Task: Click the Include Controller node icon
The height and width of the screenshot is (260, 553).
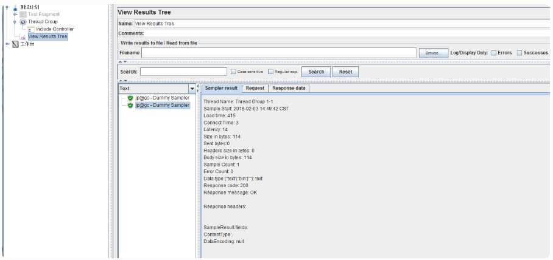Action: tap(30, 29)
